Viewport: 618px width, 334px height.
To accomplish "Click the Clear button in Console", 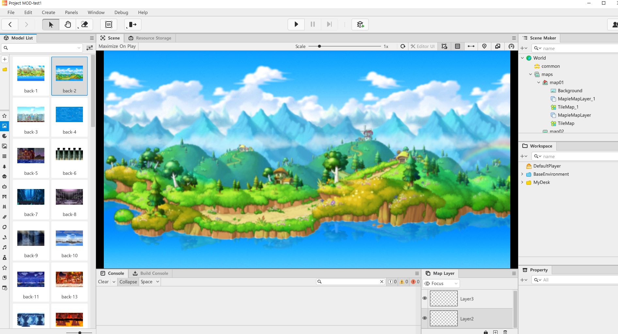I will pyautogui.click(x=103, y=282).
